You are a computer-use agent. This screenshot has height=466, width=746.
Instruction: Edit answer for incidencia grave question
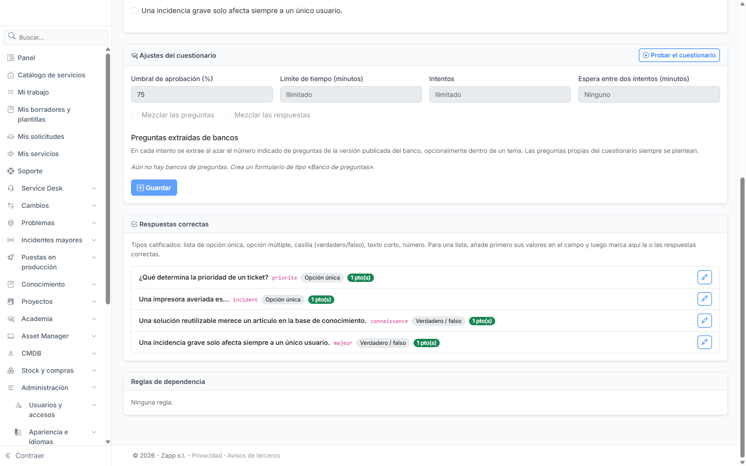click(705, 342)
